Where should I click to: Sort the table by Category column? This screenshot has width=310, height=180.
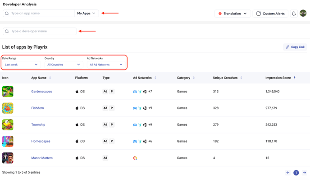(194, 78)
